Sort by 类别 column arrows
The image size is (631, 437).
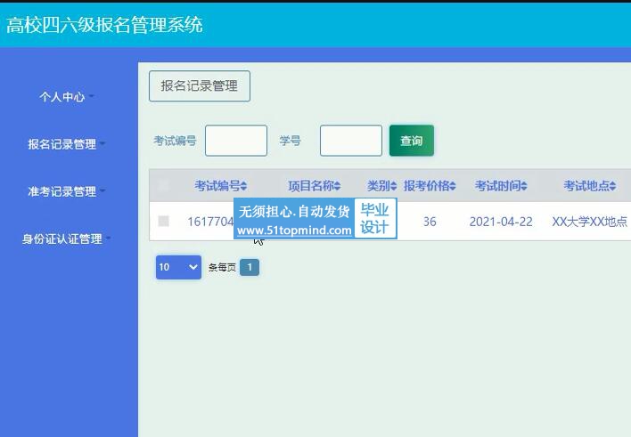pyautogui.click(x=394, y=186)
